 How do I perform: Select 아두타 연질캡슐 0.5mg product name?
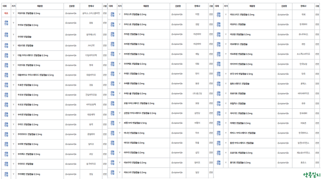[x=134, y=152]
